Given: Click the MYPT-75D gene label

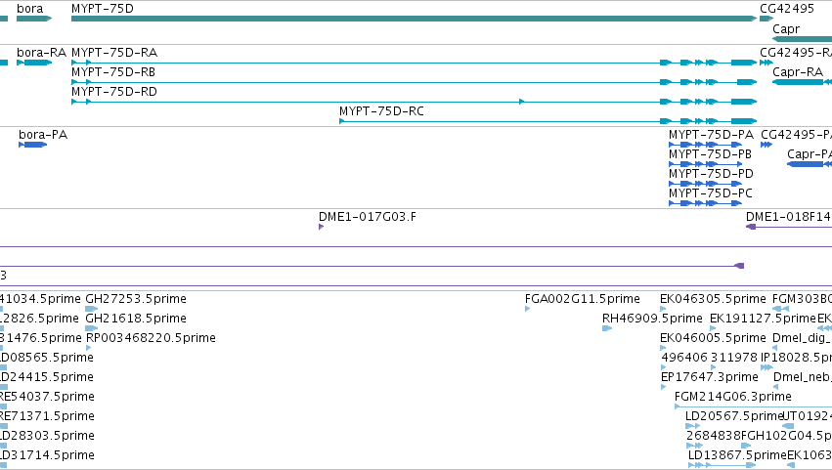Looking at the screenshot, I should tap(103, 9).
